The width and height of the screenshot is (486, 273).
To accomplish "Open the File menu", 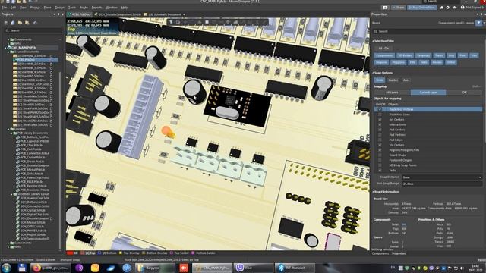I will click(4, 8).
